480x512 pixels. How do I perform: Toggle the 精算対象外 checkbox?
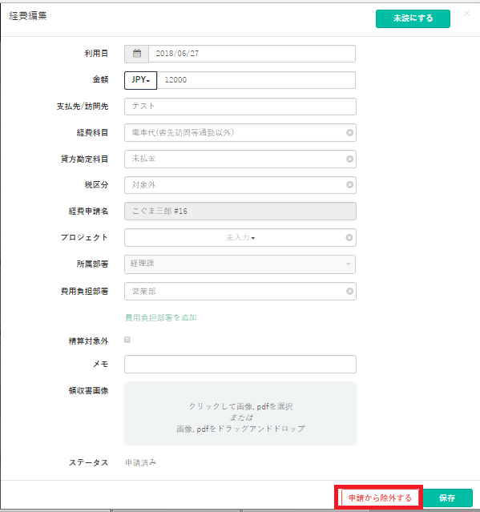[x=127, y=340]
